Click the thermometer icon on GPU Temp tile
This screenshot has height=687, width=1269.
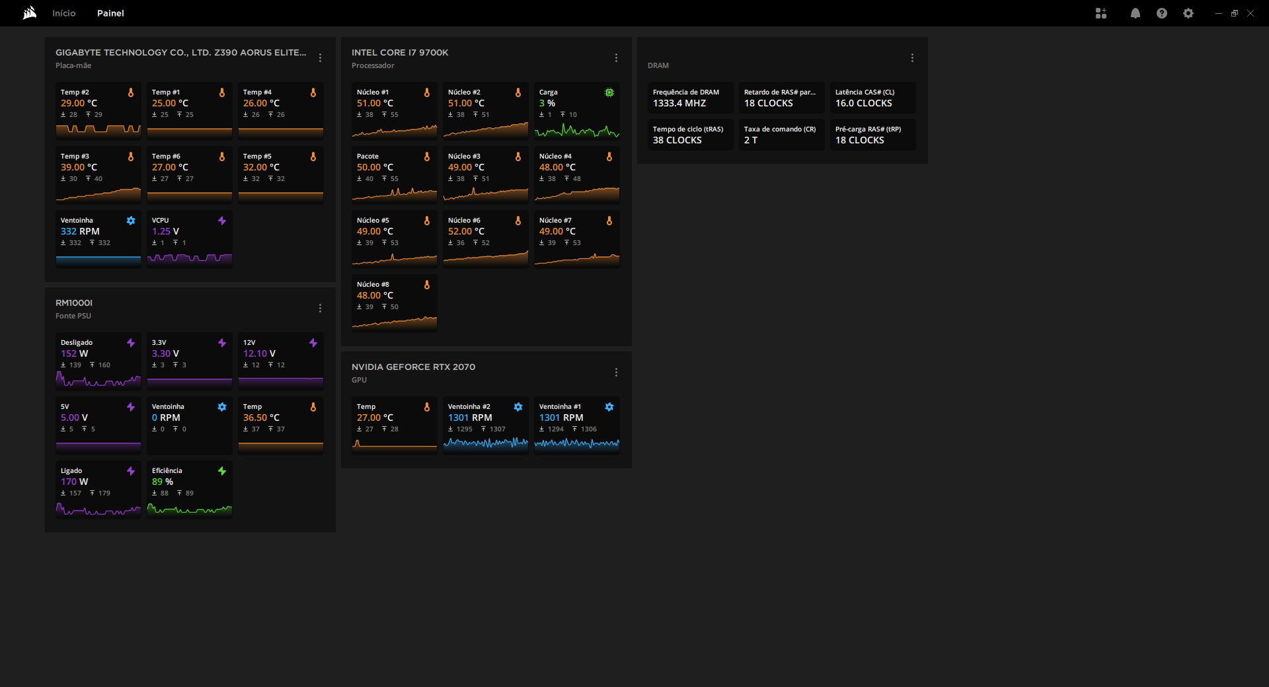click(427, 407)
